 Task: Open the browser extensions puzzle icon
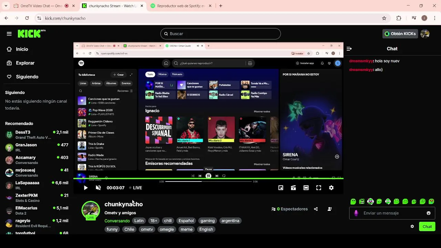tap(399, 18)
